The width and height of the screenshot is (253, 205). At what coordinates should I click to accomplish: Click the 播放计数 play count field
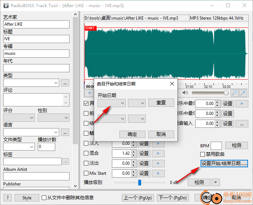(x=46, y=147)
